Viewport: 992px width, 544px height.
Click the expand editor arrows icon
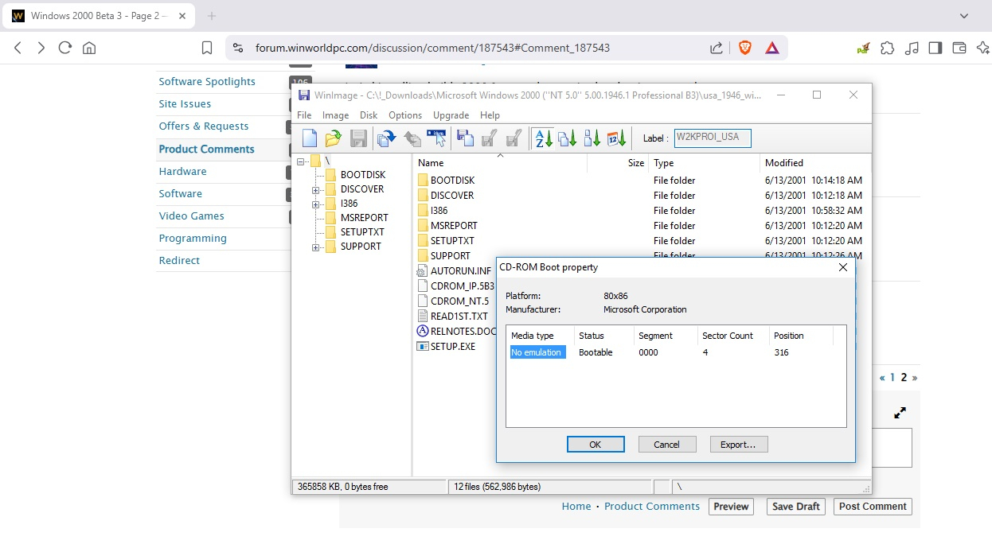(900, 413)
